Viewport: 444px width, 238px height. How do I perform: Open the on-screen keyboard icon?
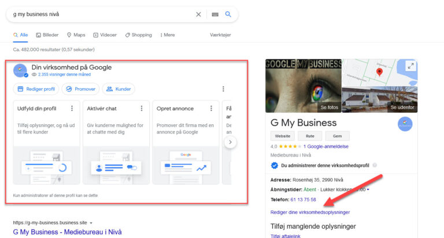coord(215,14)
